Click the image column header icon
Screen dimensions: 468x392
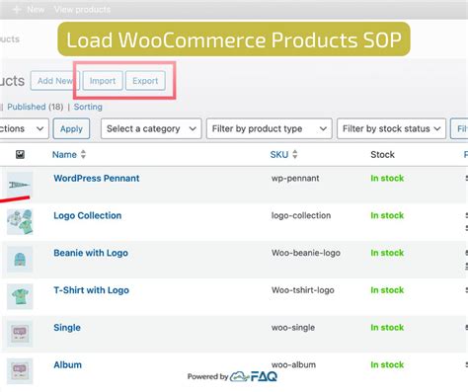[20, 154]
